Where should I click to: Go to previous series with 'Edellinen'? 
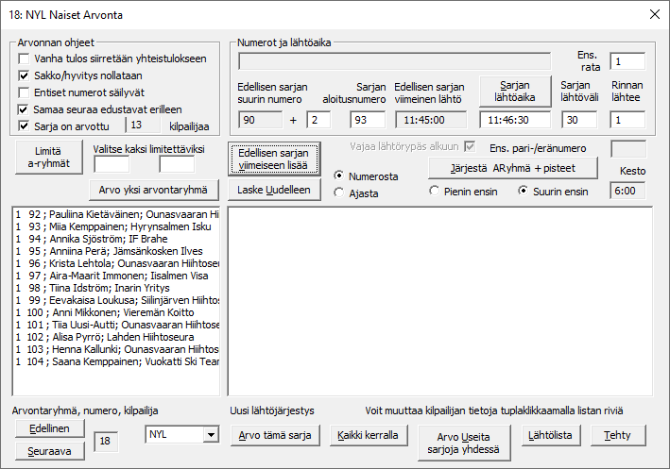point(49,427)
